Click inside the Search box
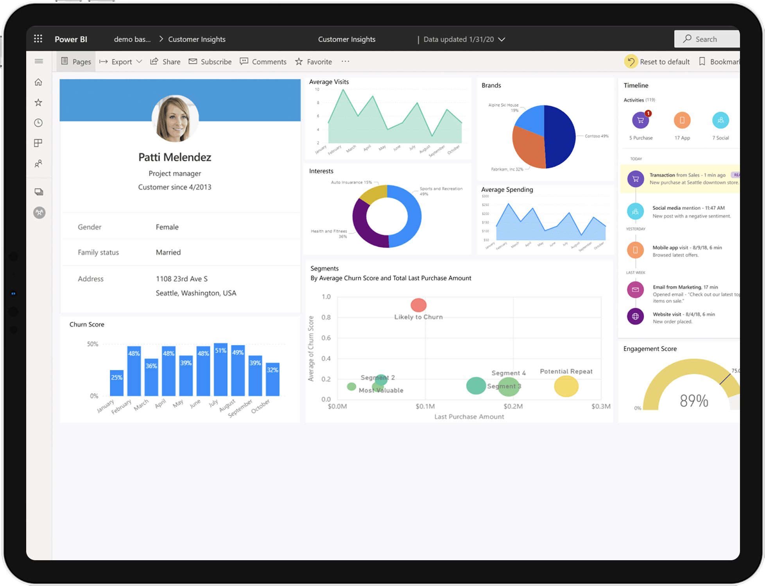Viewport: 765px width, 586px height. 707,39
